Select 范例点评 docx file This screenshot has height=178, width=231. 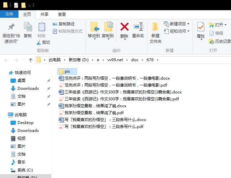(x=114, y=78)
